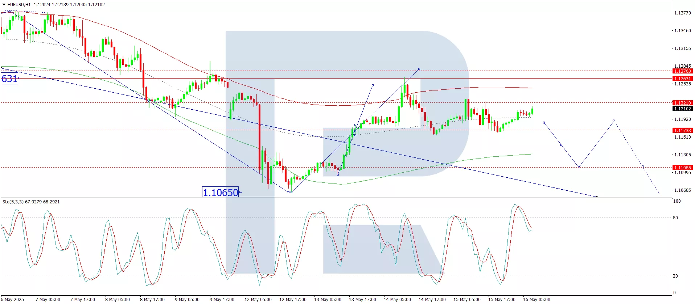Click the 80 level on stochastic scale
The height and width of the screenshot is (304, 695).
tap(675, 218)
